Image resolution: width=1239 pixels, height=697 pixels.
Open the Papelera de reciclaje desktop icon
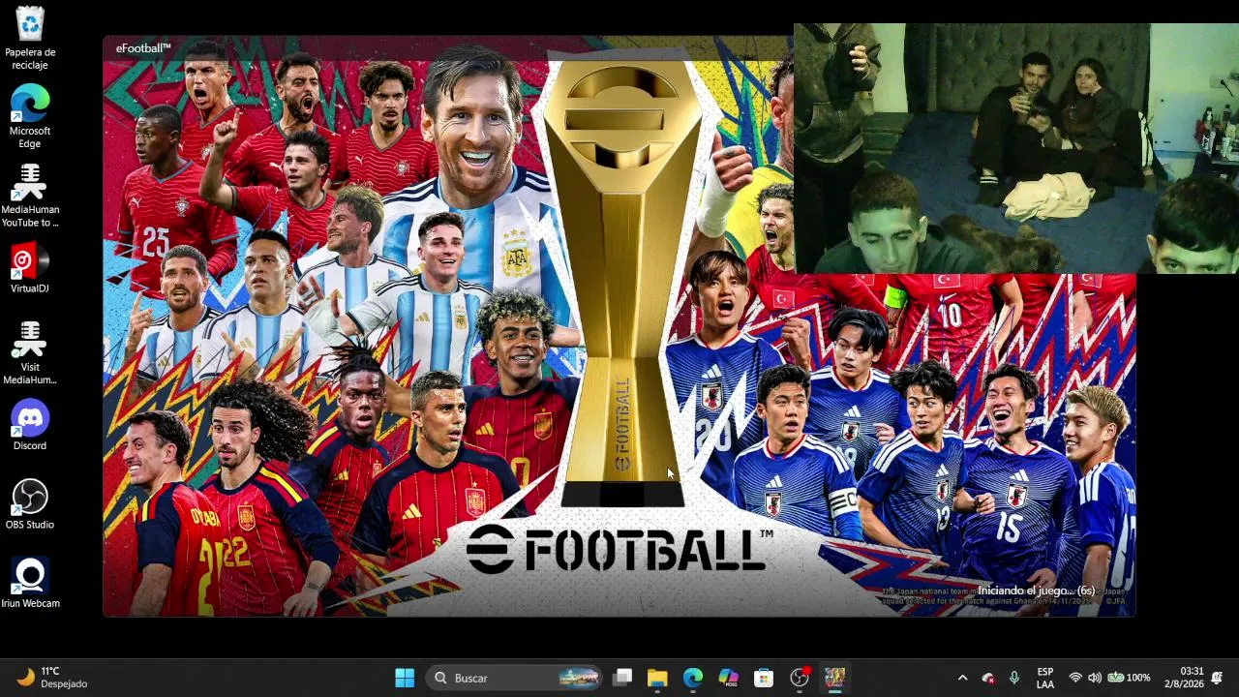click(x=30, y=37)
